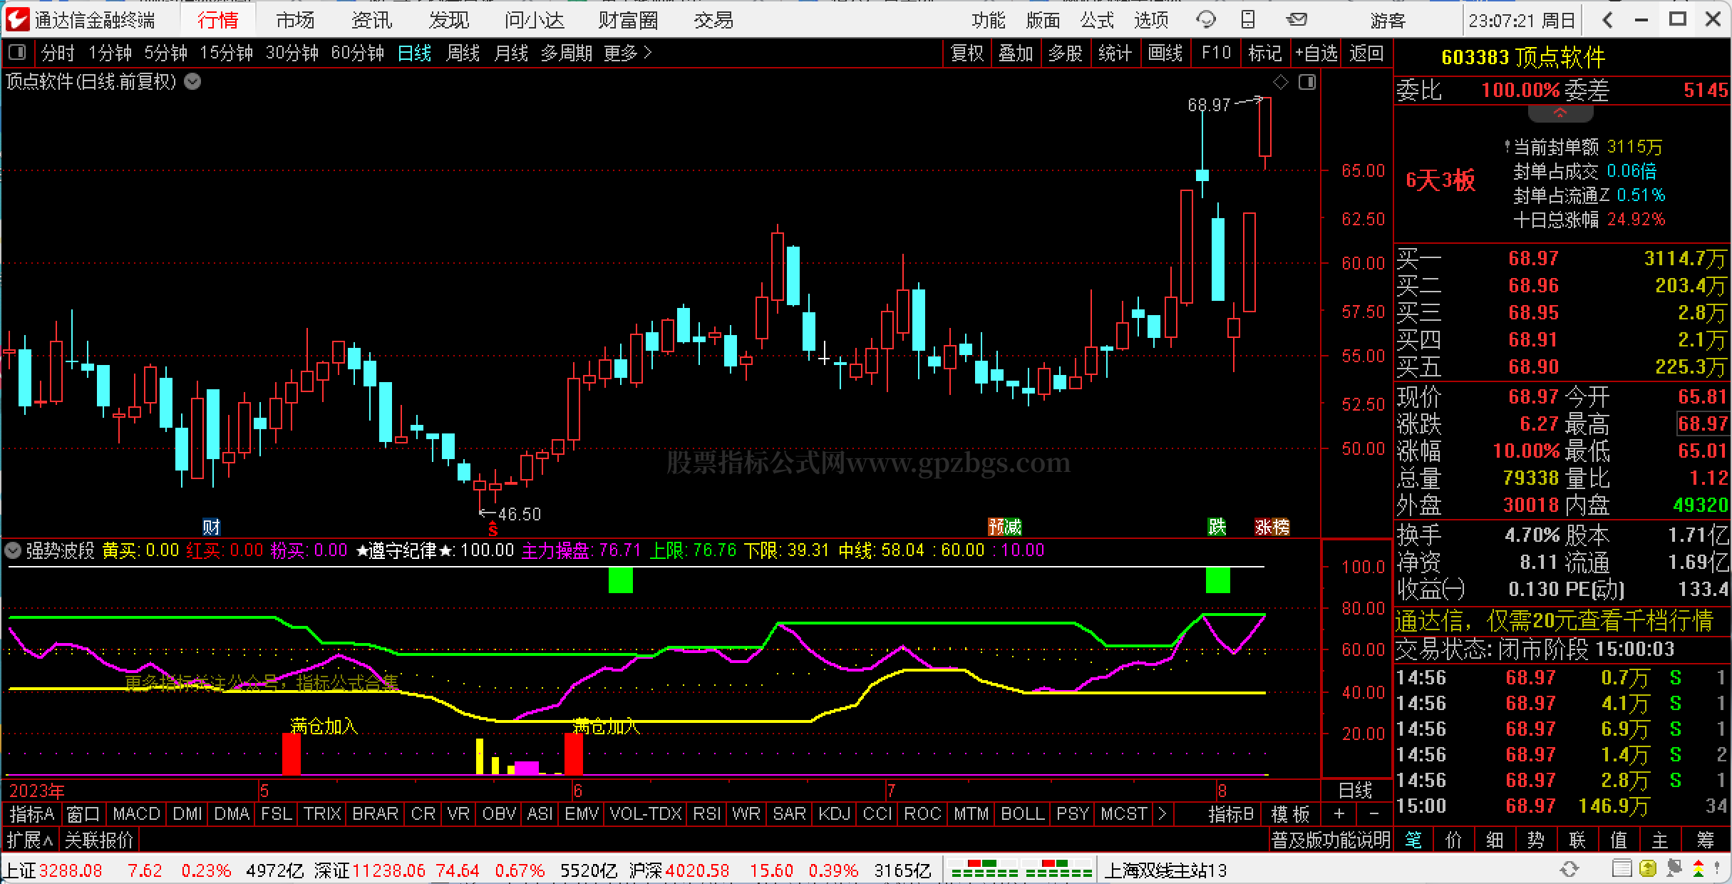The height and width of the screenshot is (884, 1732).
Task: Open the 公式 menu
Action: click(1097, 20)
